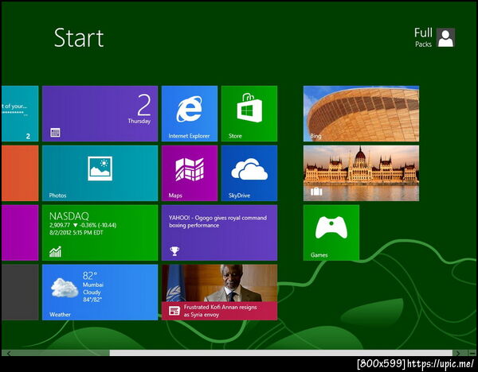Click the suitcase icon on travel tile

tap(316, 192)
